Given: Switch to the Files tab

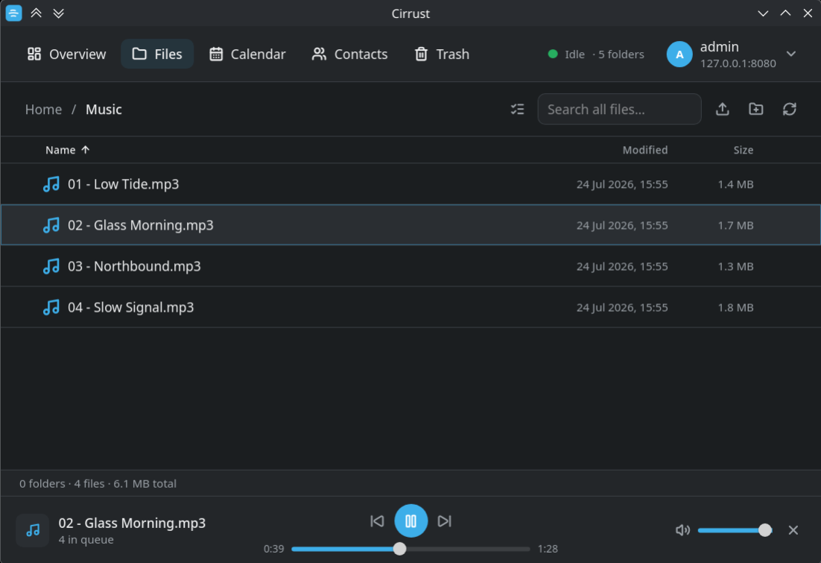Looking at the screenshot, I should point(157,54).
